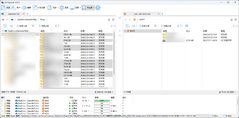
Task: Refresh the right ROOT pane
Action: 236,20
